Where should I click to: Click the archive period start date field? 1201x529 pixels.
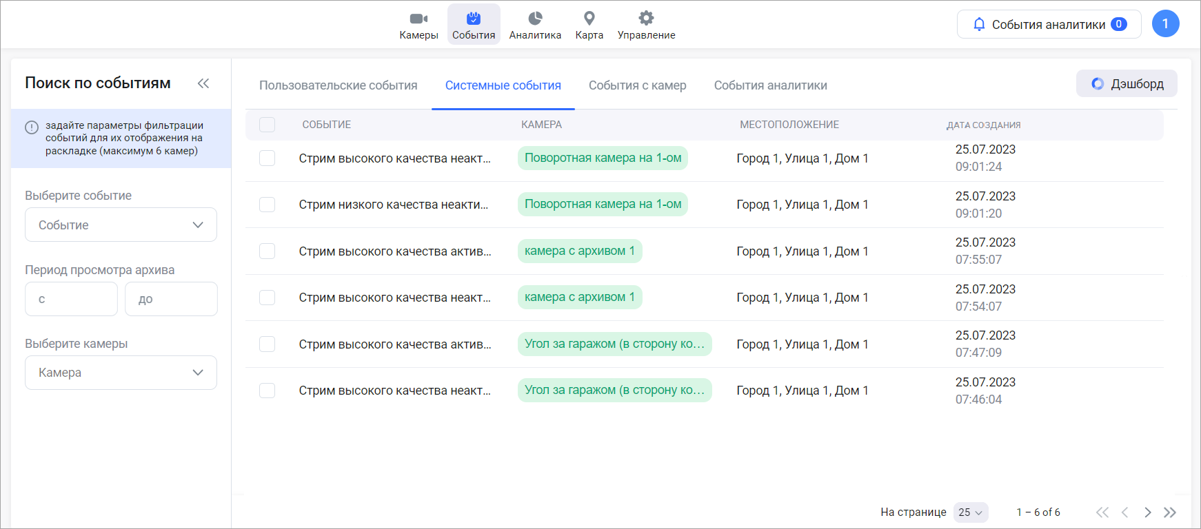[x=71, y=299]
